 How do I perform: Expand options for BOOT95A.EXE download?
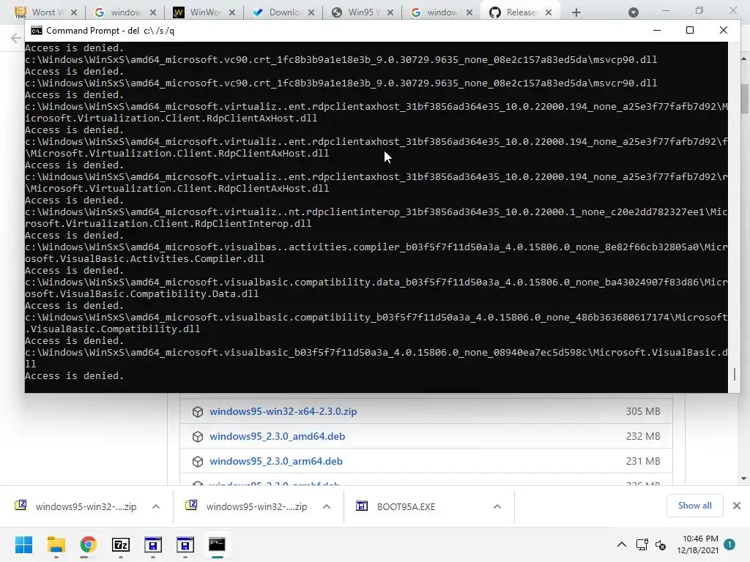[497, 506]
